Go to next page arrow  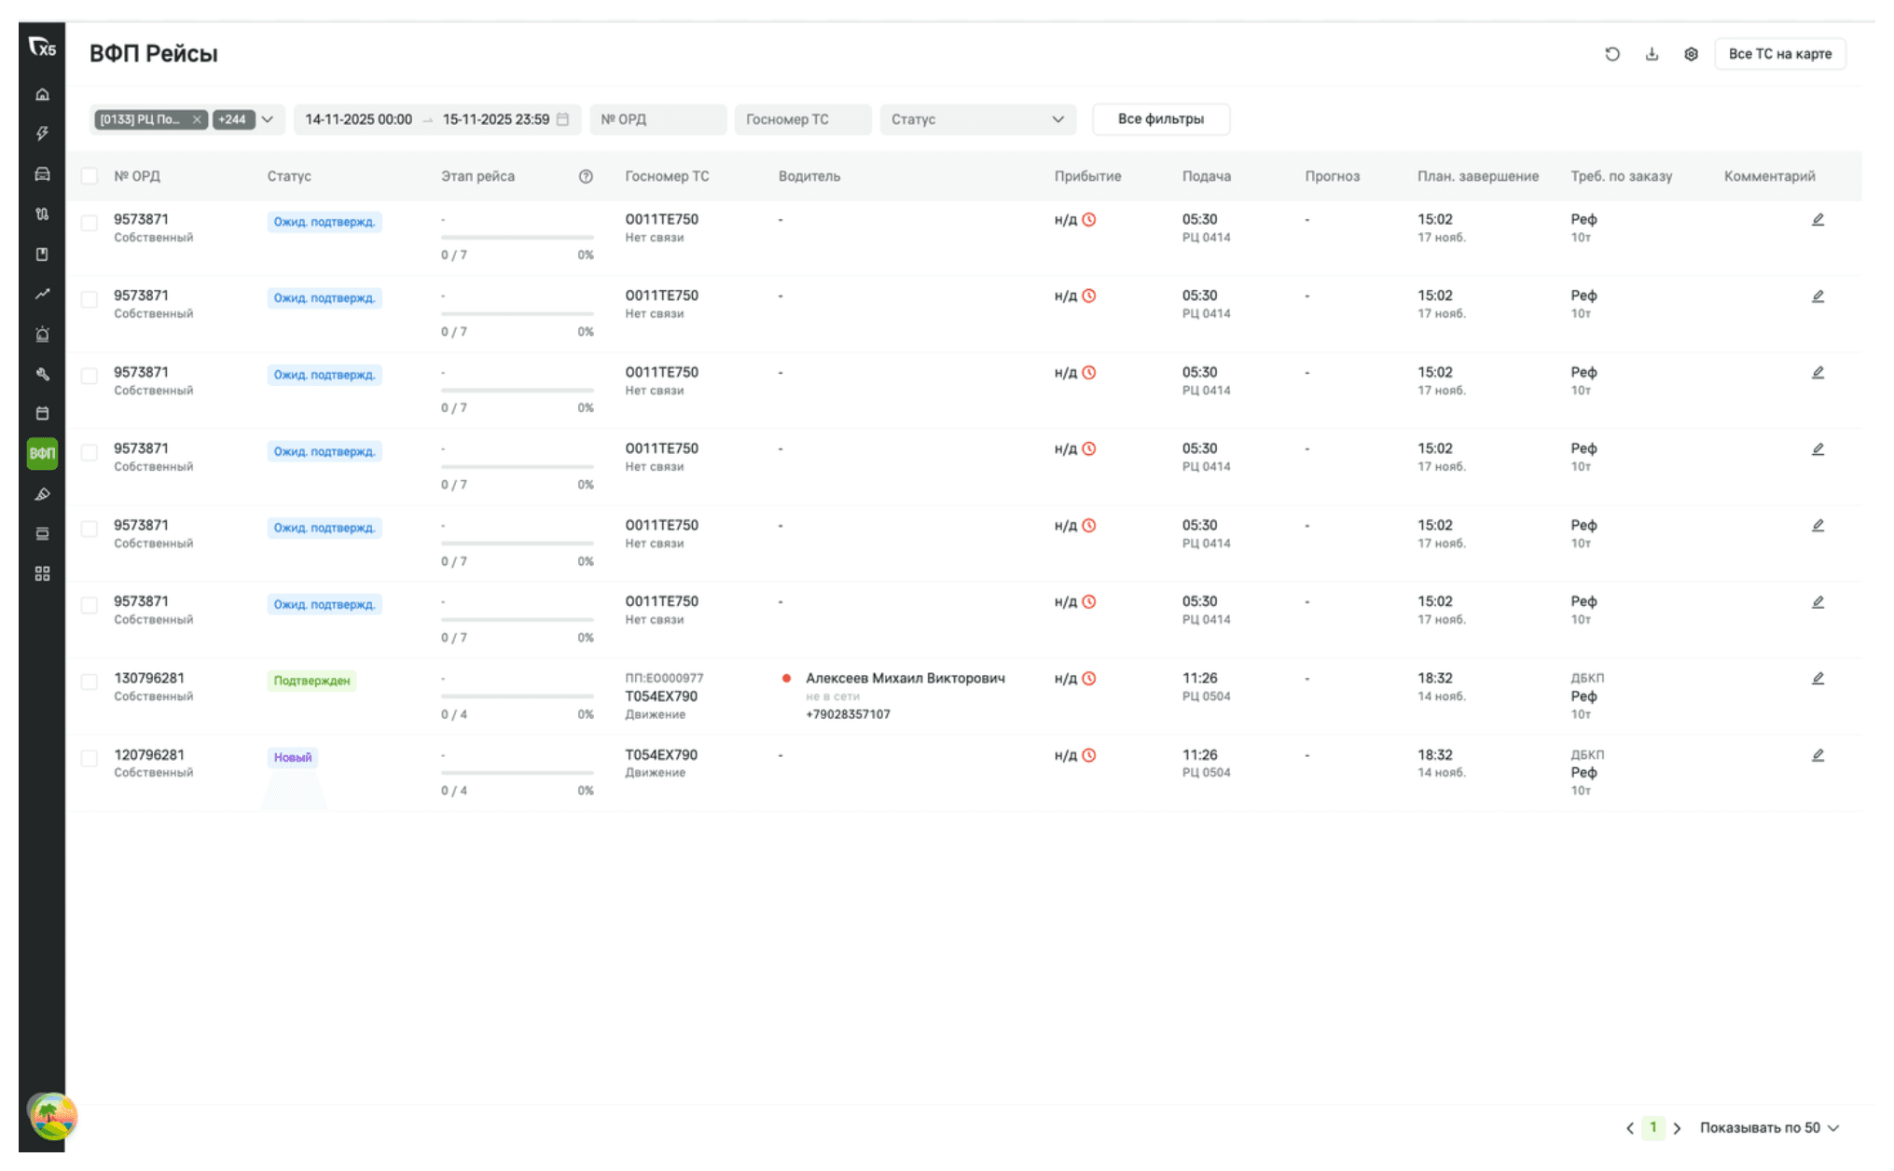pyautogui.click(x=1677, y=1128)
